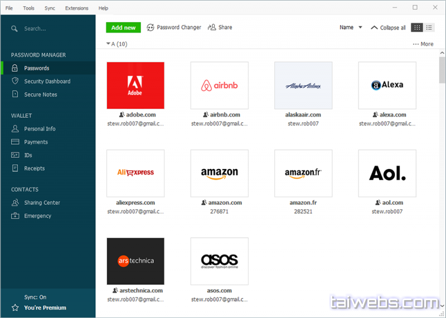Viewport: 446px width, 318px height.
Task: Click the Share people icon
Action: 212,27
